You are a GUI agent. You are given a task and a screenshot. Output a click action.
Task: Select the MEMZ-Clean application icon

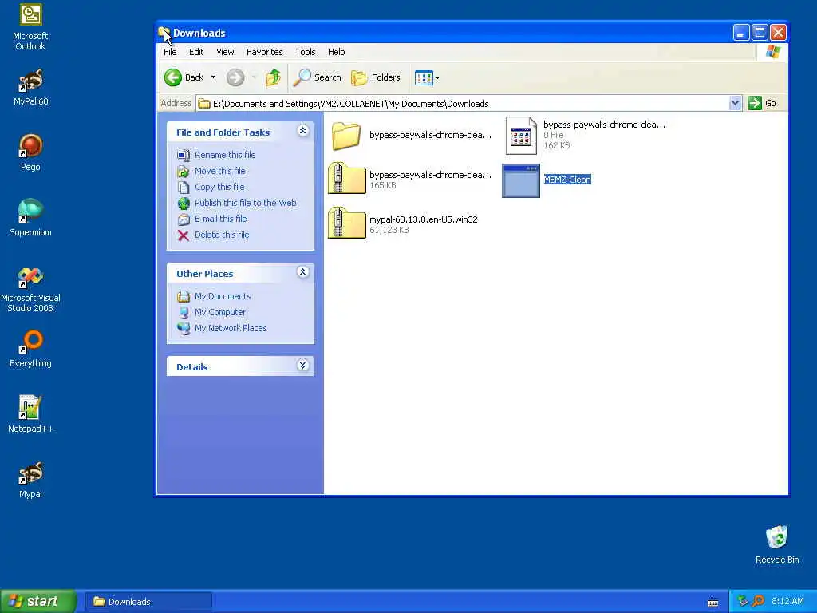point(520,181)
